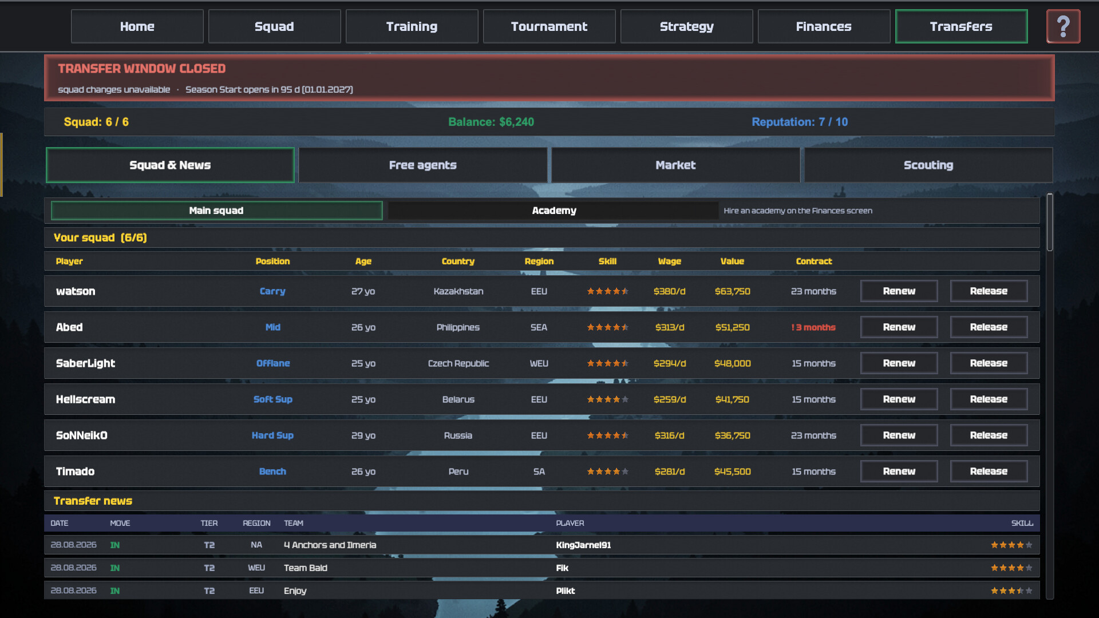This screenshot has height=618, width=1099.
Task: Renew Hellscream's contract
Action: (899, 399)
